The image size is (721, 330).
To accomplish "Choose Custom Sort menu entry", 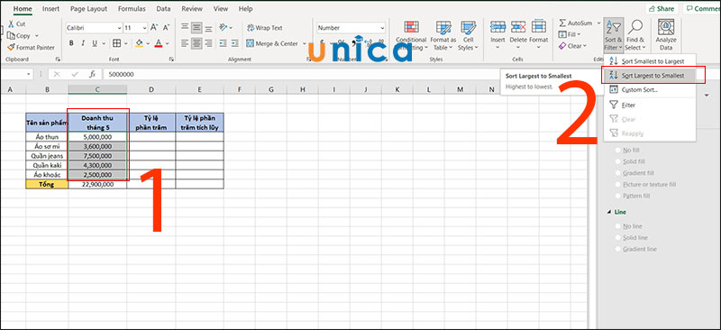I will [649, 90].
